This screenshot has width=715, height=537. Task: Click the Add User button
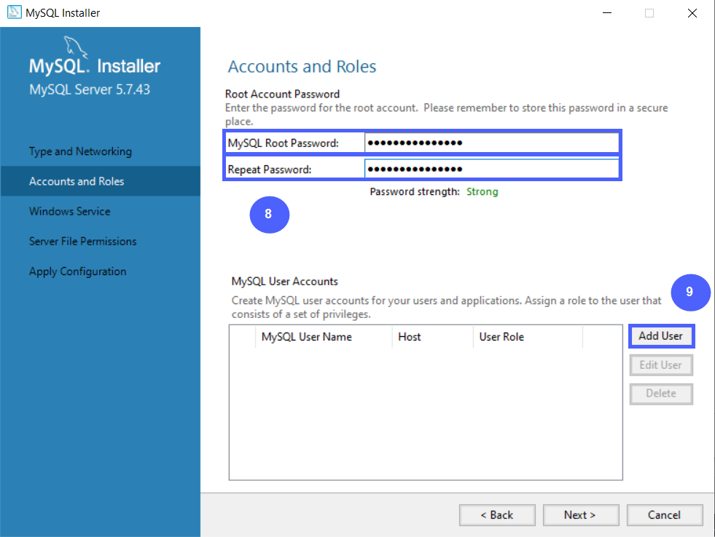(x=660, y=336)
